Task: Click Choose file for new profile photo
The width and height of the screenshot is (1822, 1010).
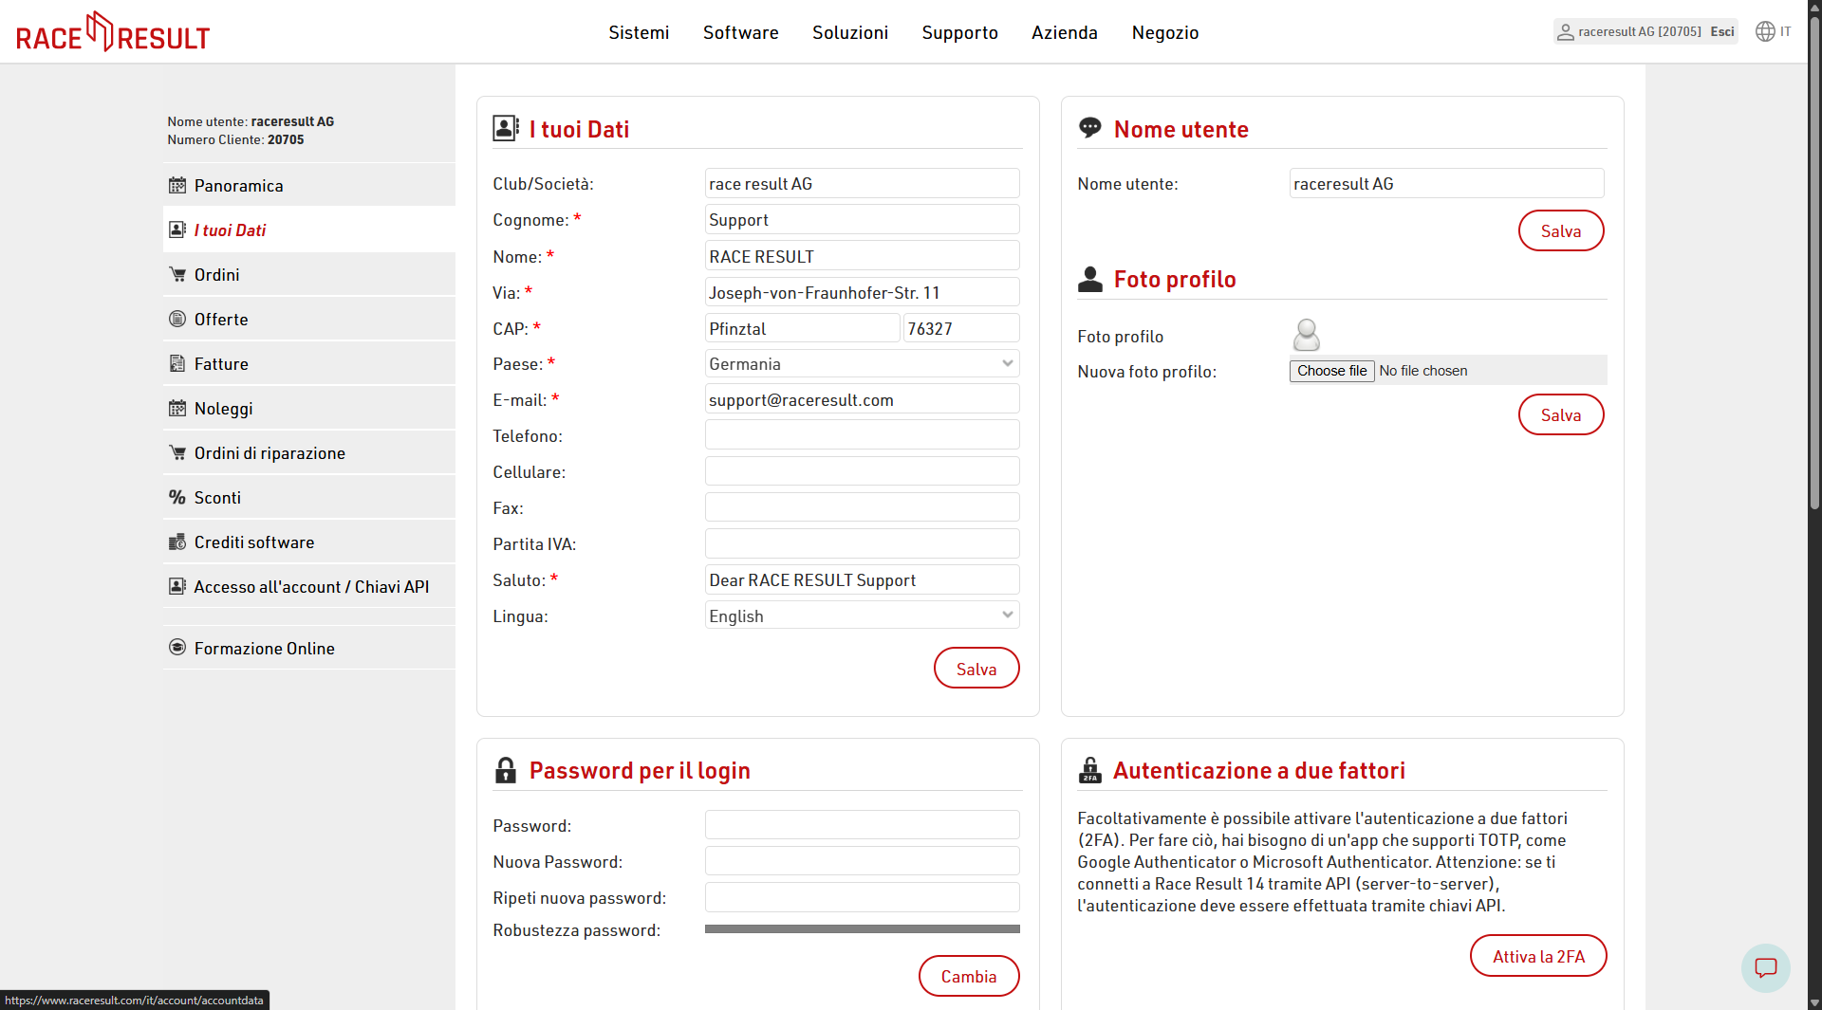Action: [x=1331, y=371]
